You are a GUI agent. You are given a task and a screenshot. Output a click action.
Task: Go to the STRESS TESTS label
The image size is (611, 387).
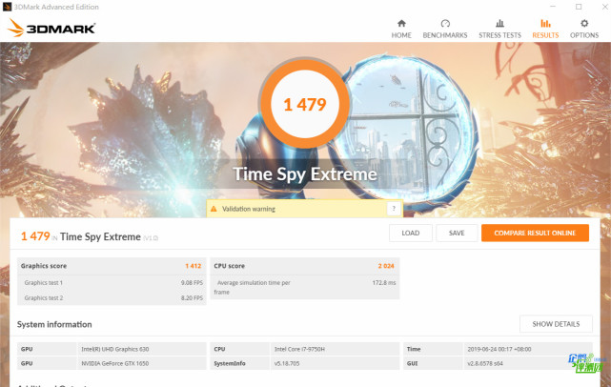click(499, 35)
